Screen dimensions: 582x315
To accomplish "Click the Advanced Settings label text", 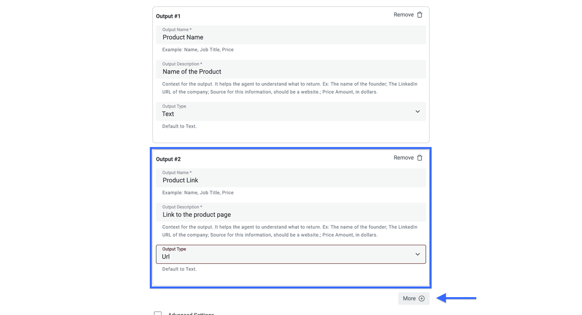I will coord(191,314).
